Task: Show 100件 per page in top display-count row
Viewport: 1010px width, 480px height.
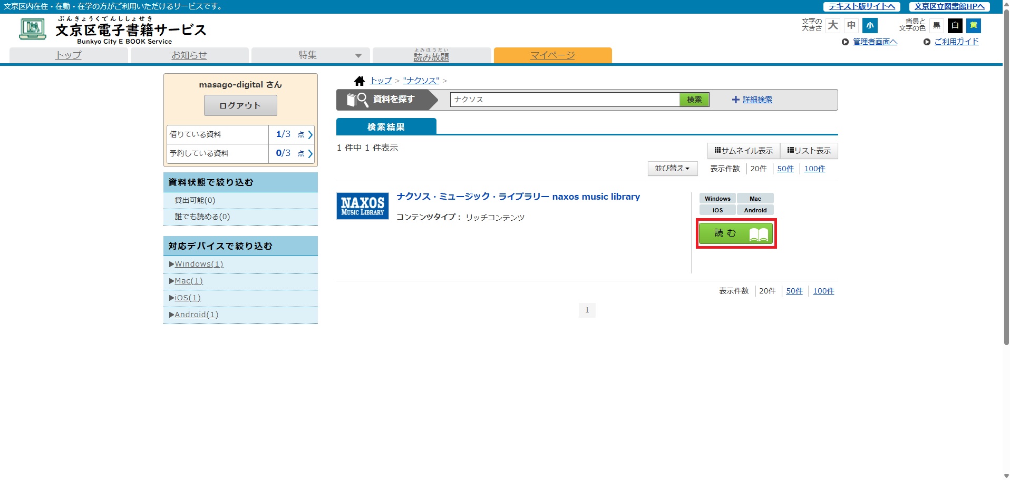Action: click(814, 169)
